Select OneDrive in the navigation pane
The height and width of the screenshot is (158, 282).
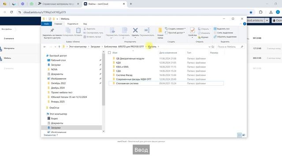point(54,108)
